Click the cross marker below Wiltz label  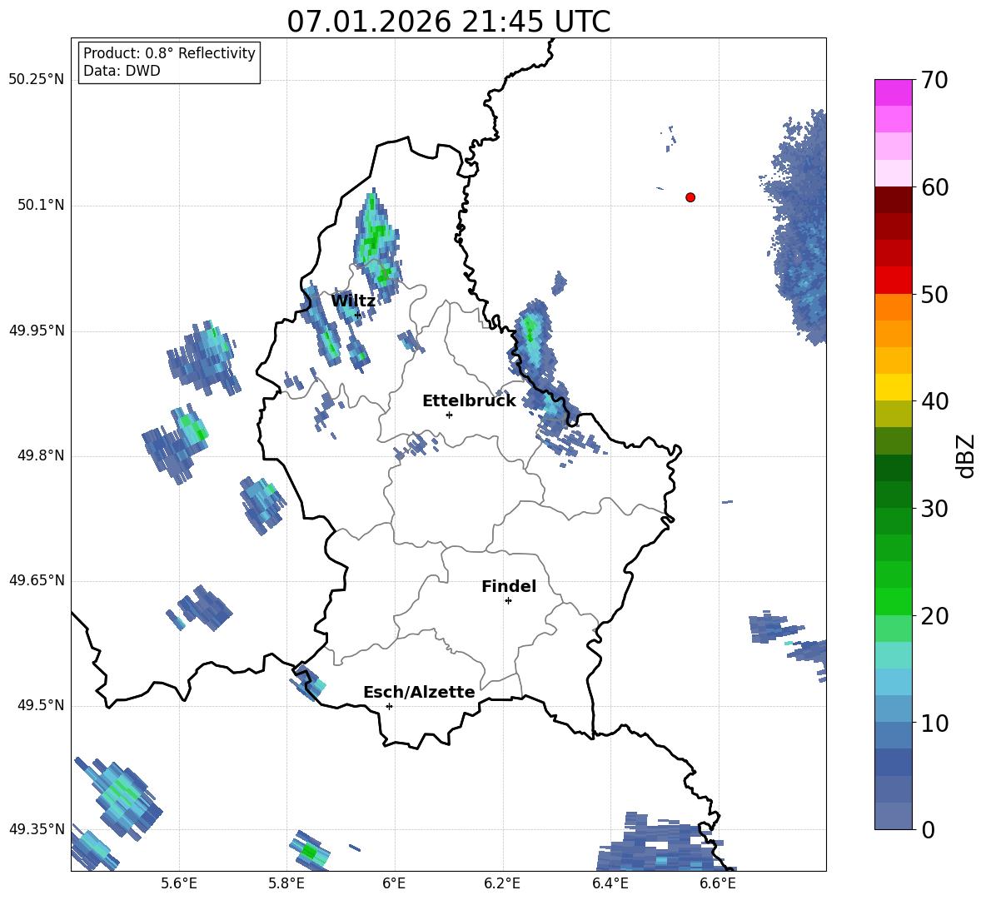tap(358, 315)
